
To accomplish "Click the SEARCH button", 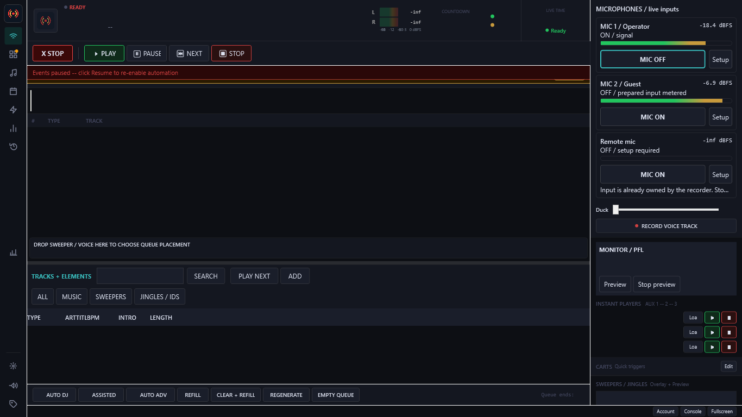I will (206, 276).
